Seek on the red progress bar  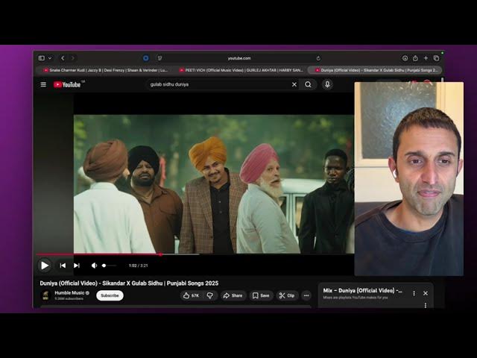tap(195, 254)
